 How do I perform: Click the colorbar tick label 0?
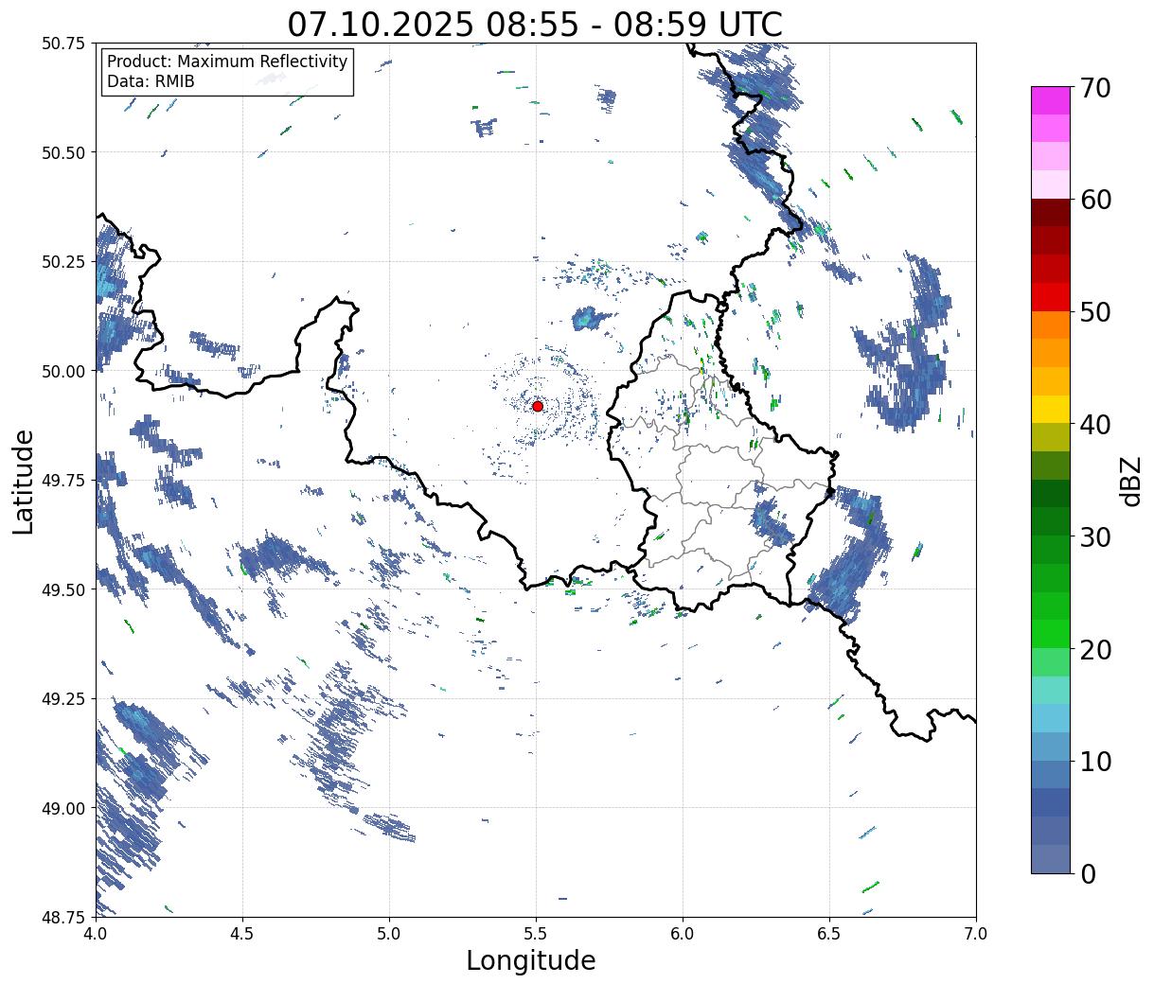[1087, 873]
